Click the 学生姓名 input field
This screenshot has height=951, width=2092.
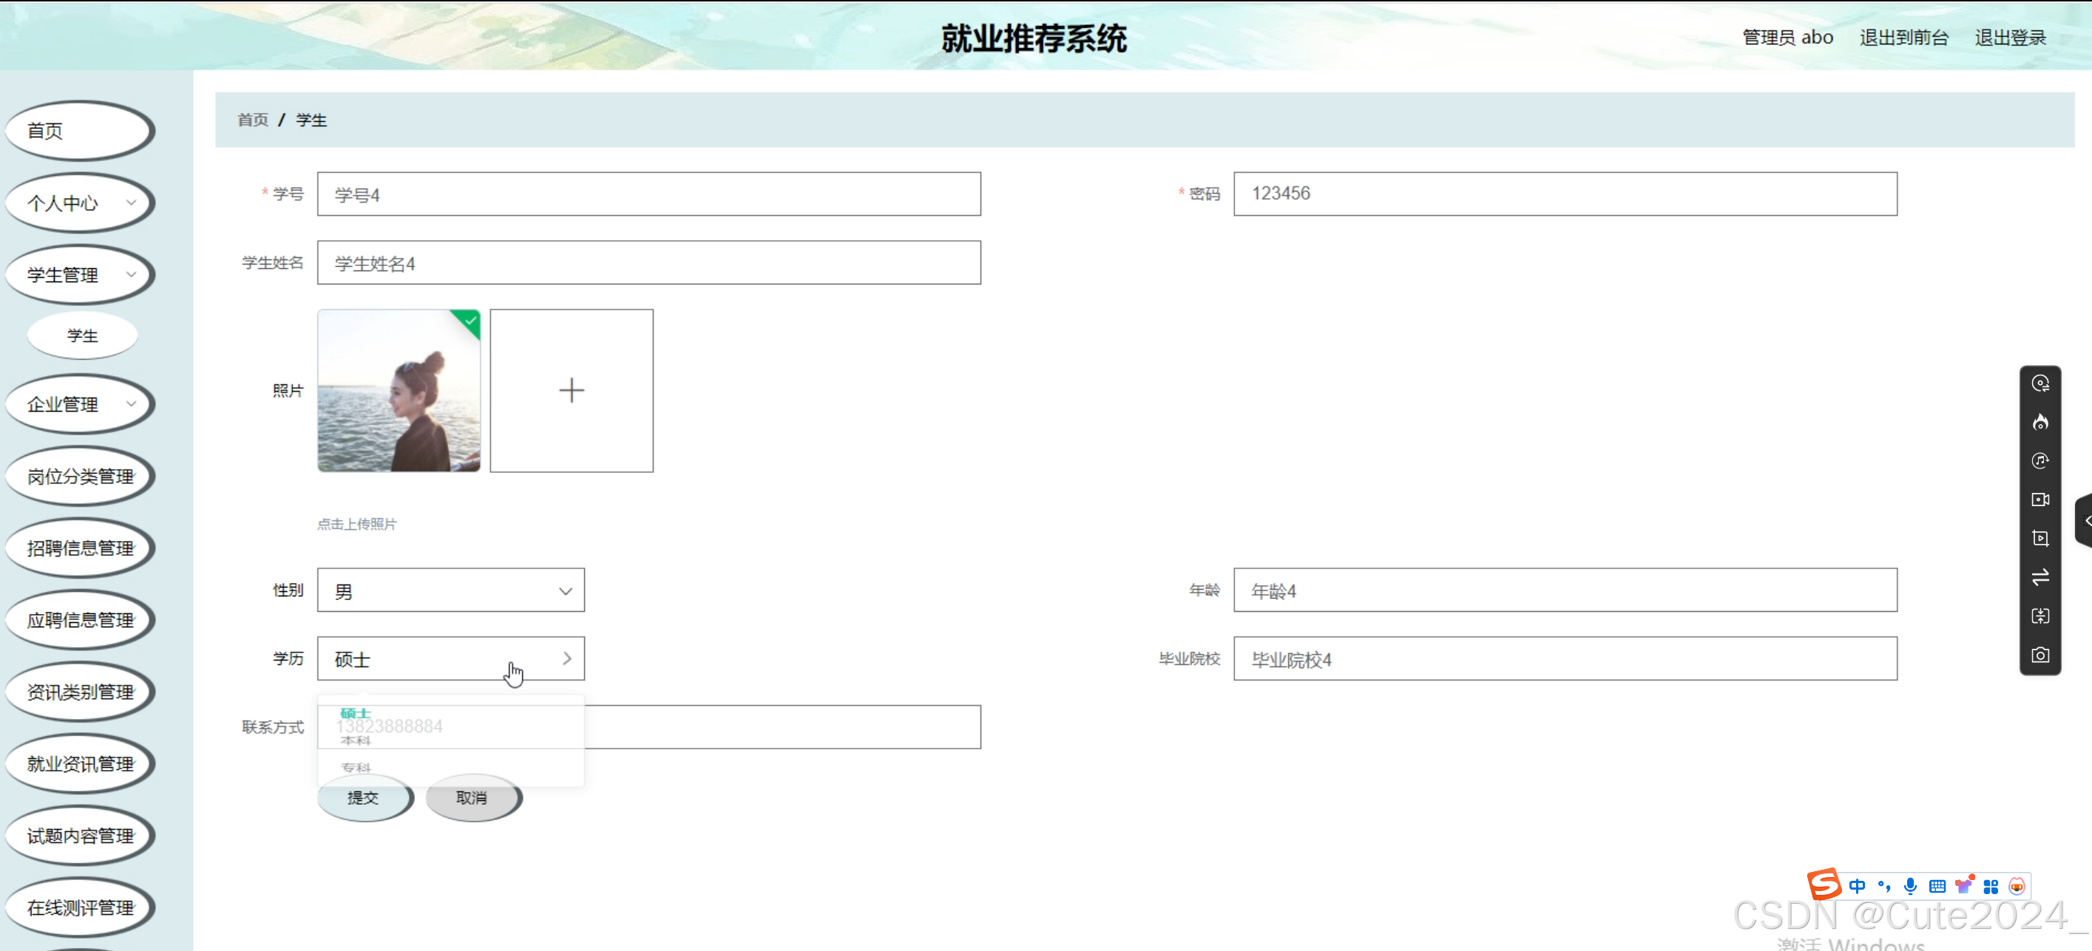tap(649, 263)
